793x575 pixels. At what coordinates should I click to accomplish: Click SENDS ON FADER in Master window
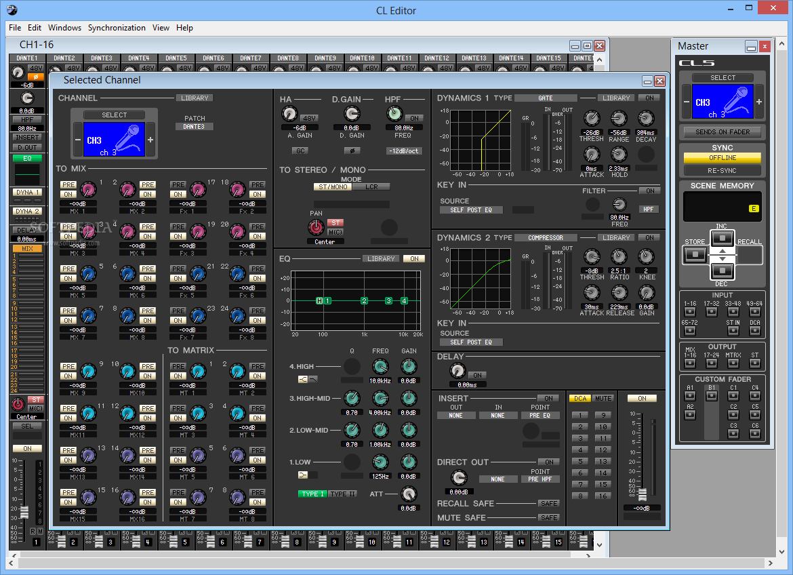tap(723, 132)
